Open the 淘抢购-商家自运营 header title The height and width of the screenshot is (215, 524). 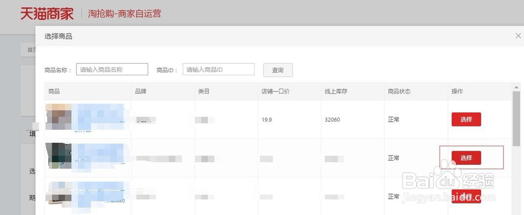point(124,14)
